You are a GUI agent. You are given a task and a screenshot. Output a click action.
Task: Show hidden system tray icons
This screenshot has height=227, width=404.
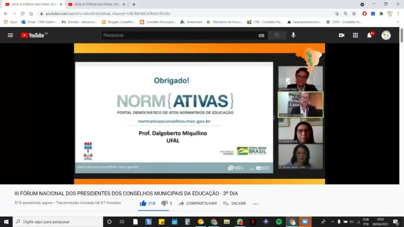click(x=332, y=222)
